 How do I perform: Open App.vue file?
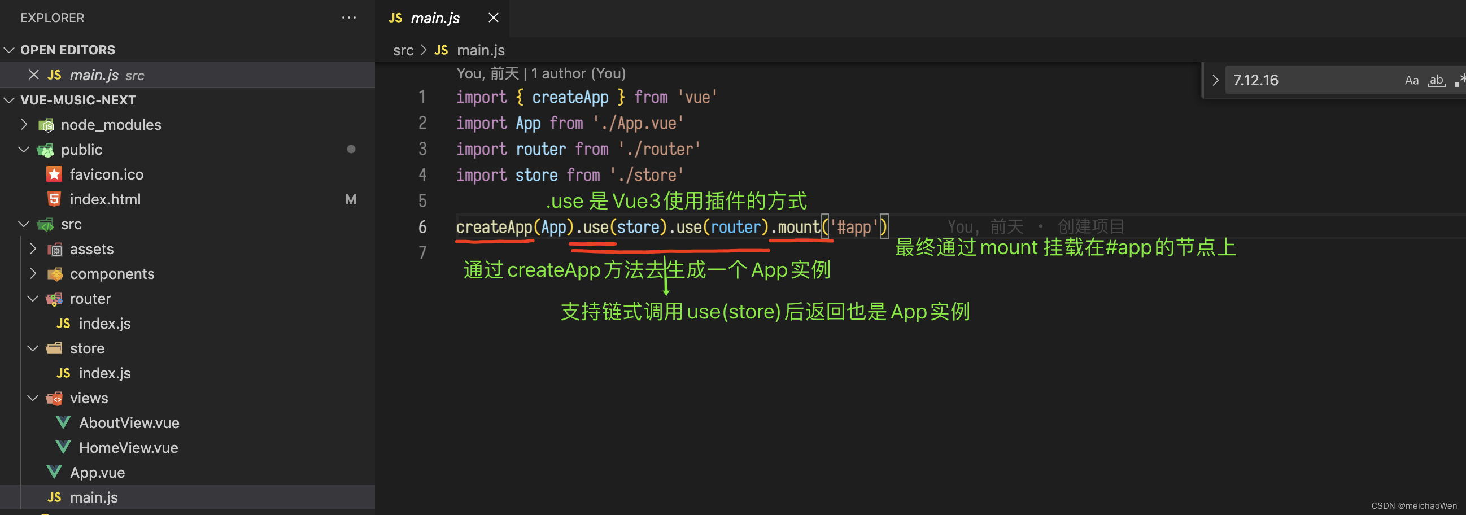click(x=97, y=473)
